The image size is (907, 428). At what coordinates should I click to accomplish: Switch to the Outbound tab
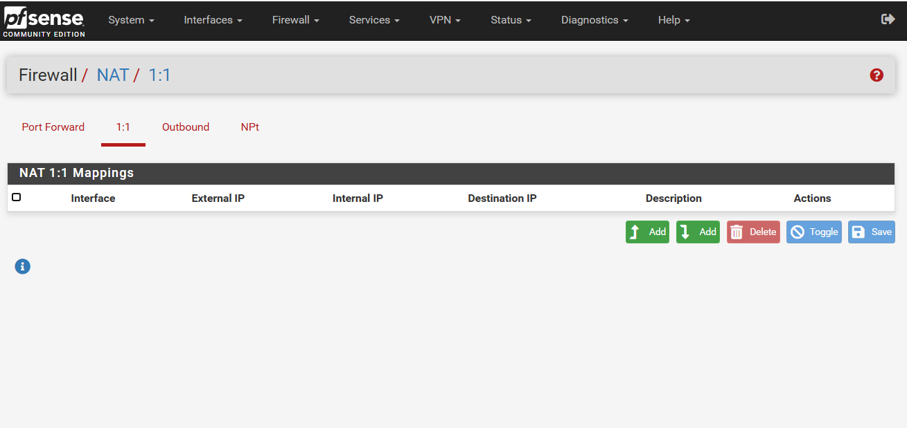pyautogui.click(x=185, y=127)
